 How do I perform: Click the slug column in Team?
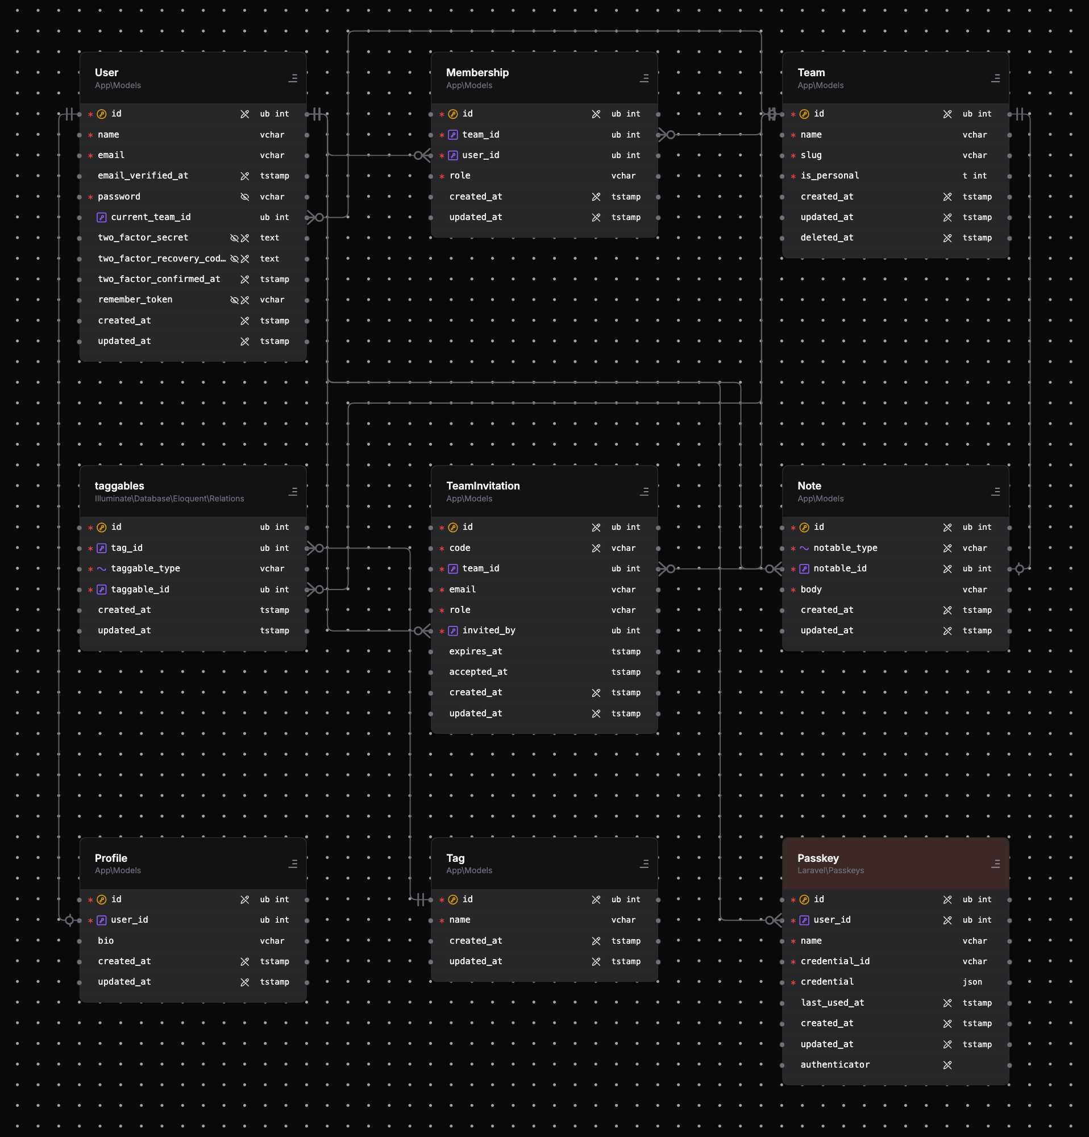click(x=811, y=155)
